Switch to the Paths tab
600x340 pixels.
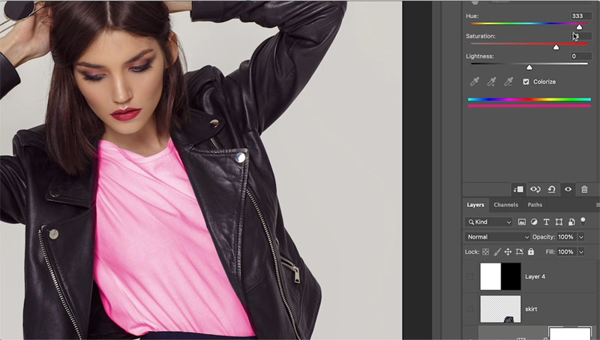(x=535, y=205)
